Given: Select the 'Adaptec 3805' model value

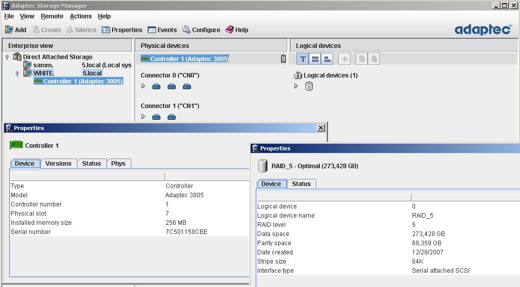Looking at the screenshot, I should 184,195.
